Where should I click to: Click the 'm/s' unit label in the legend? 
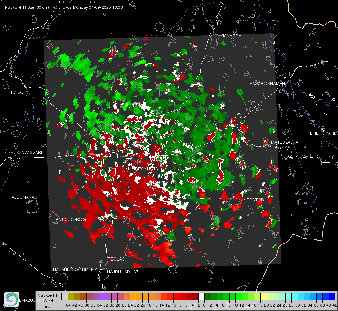click(x=48, y=307)
